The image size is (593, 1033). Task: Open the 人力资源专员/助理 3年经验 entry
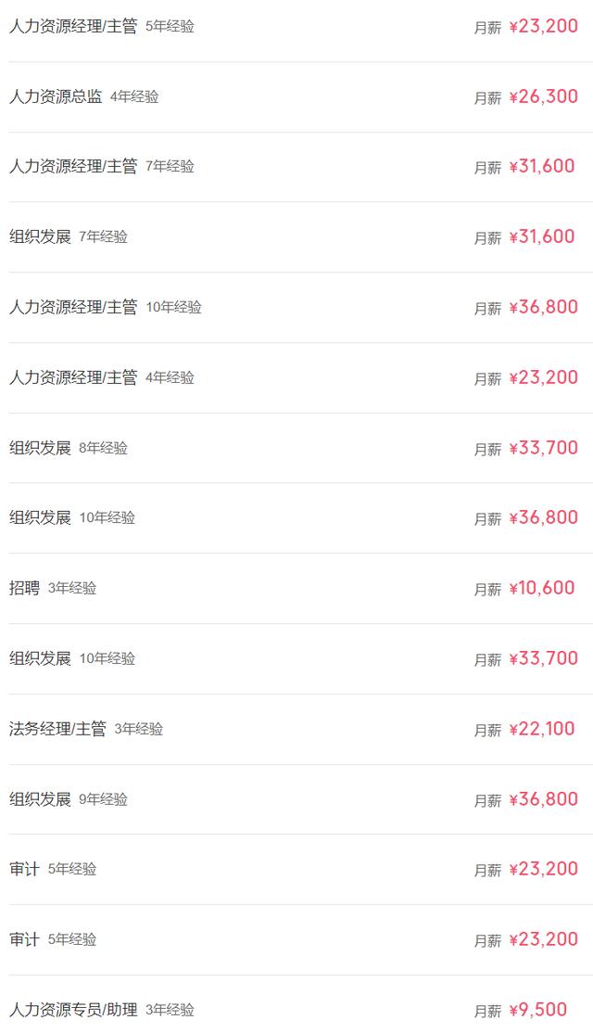tap(73, 1010)
